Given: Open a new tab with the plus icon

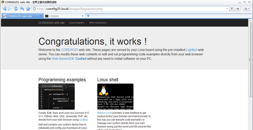Looking at the screenshot, I should [x=88, y=16].
